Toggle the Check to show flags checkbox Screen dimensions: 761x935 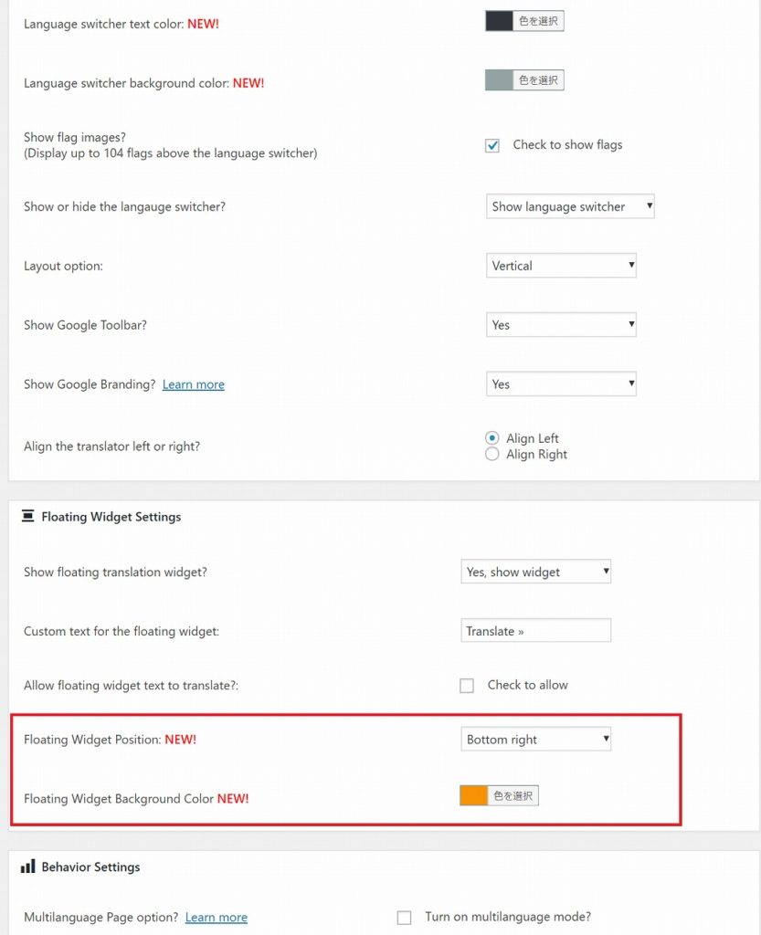[492, 145]
